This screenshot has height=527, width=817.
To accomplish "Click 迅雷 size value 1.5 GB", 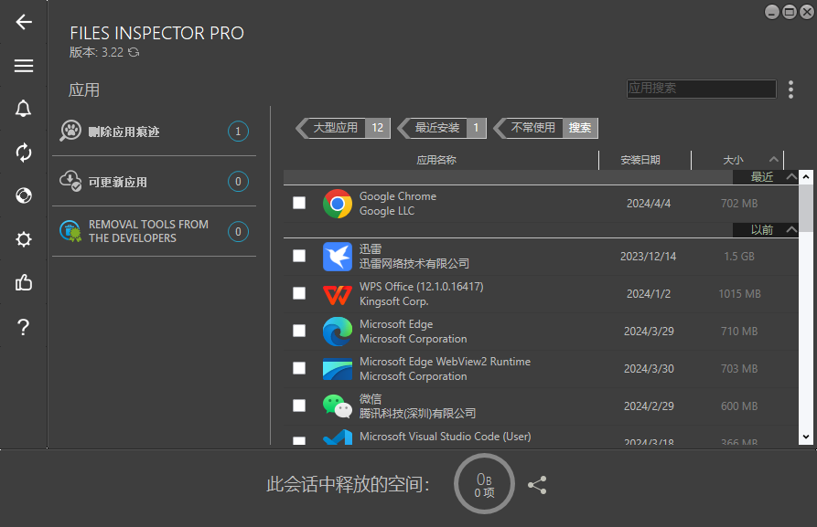I will click(739, 257).
